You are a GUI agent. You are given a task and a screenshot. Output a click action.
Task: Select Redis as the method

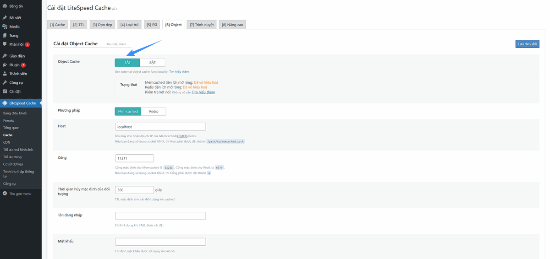[x=154, y=111]
